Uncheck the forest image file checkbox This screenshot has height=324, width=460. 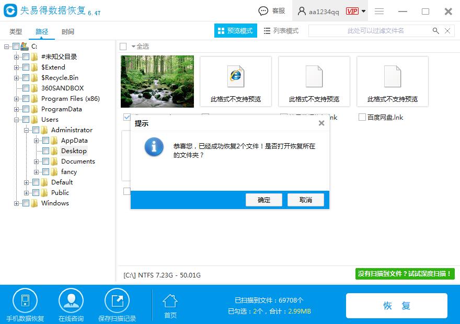click(126, 117)
